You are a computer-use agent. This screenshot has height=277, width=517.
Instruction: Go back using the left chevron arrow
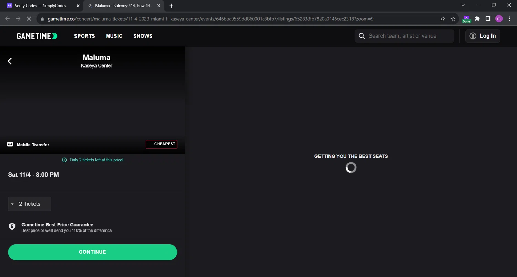pyautogui.click(x=10, y=61)
